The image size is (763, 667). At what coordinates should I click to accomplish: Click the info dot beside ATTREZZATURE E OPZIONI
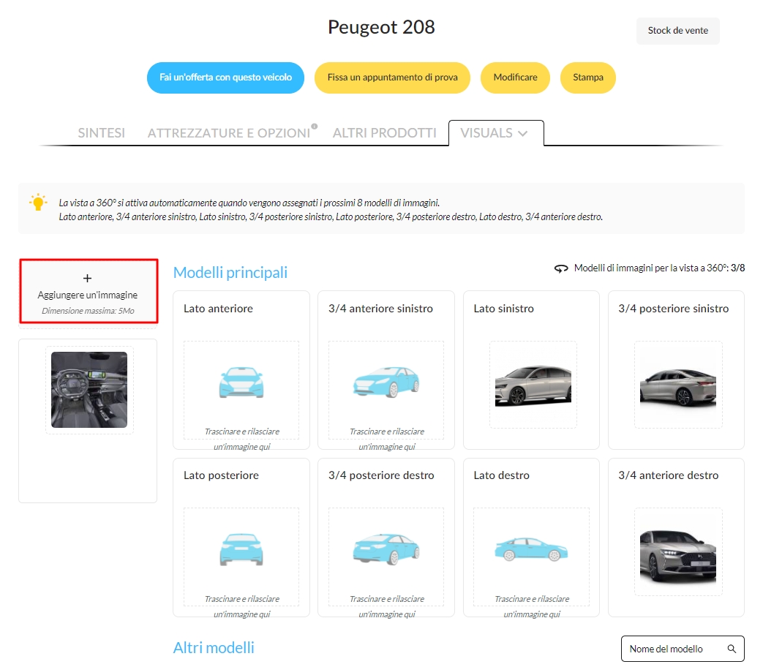(315, 127)
